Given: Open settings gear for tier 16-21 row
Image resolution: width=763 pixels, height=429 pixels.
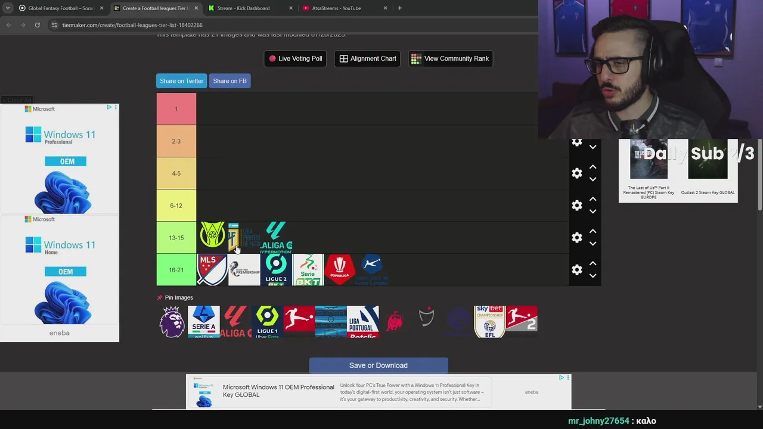Looking at the screenshot, I should (577, 270).
